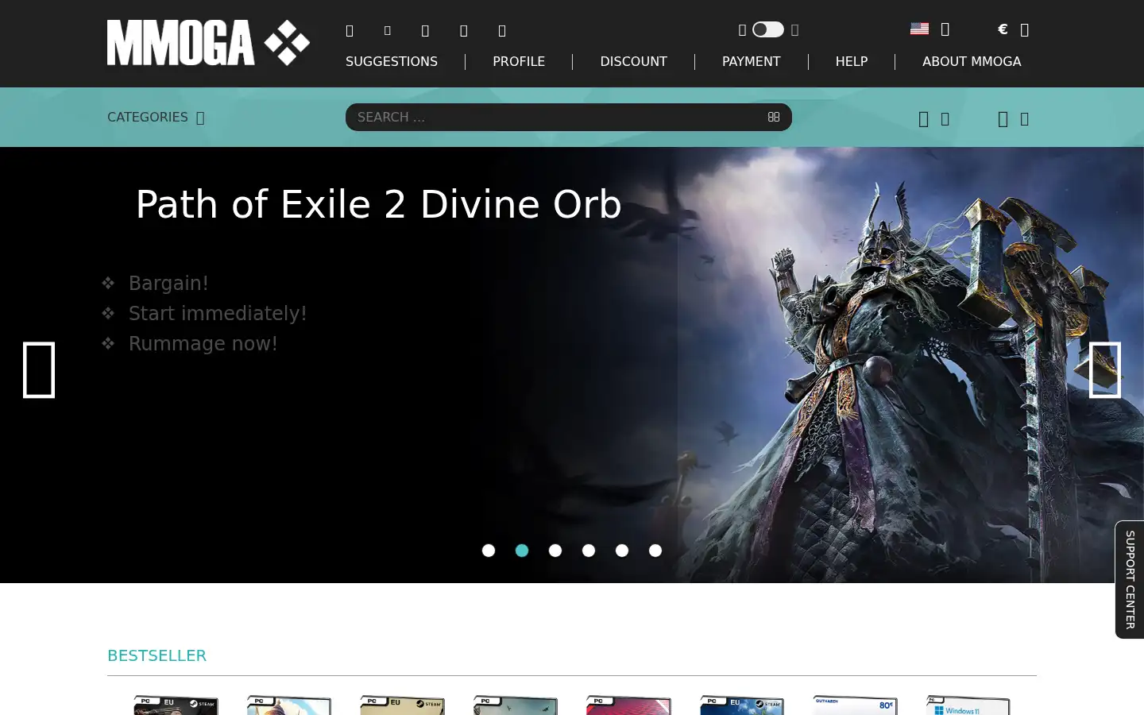
Task: Open the Windows 11 product thumbnail
Action: click(x=968, y=705)
